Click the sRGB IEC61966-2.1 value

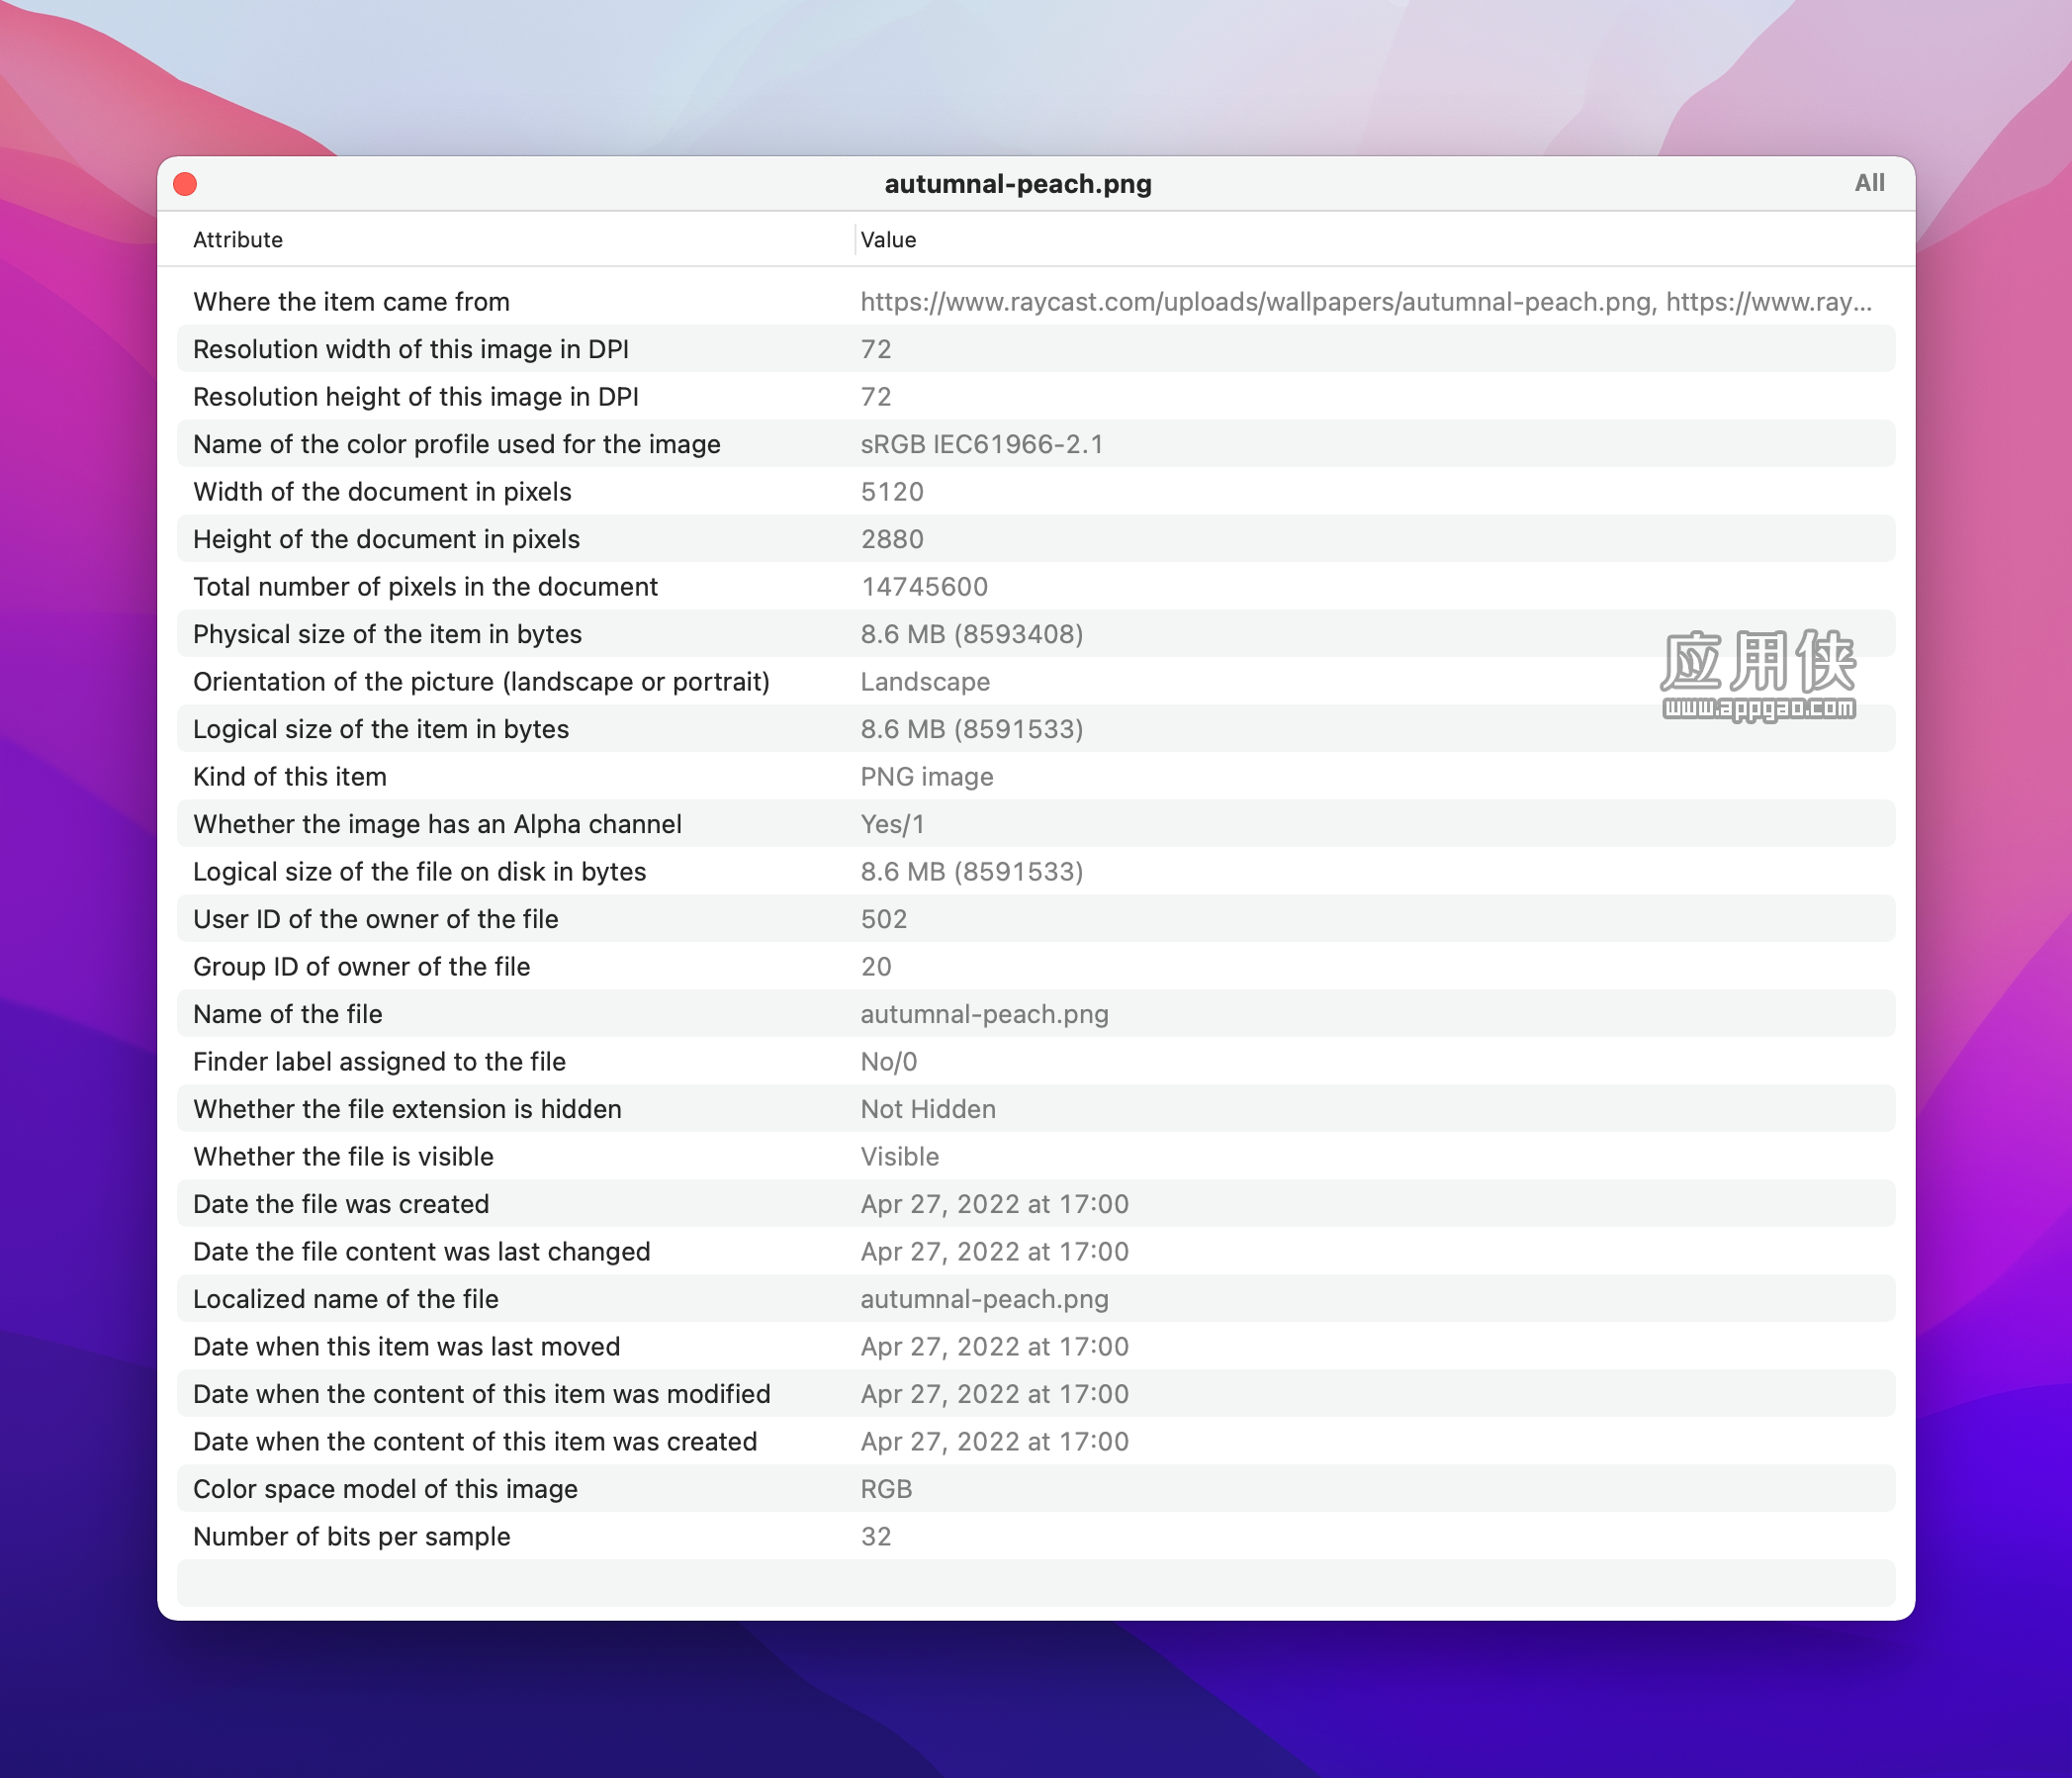coord(982,444)
